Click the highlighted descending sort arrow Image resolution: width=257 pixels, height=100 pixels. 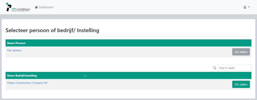tap(86, 76)
